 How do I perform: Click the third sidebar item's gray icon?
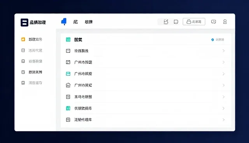click(x=23, y=61)
